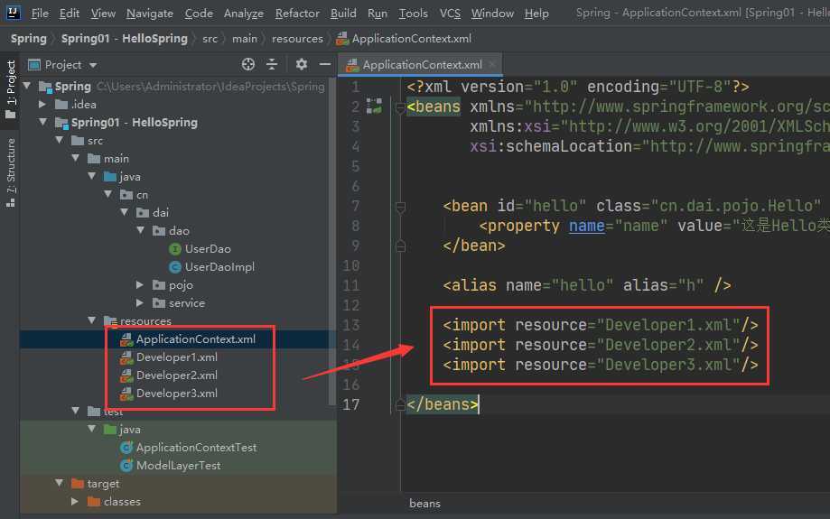Open the Tools menu

(x=413, y=14)
